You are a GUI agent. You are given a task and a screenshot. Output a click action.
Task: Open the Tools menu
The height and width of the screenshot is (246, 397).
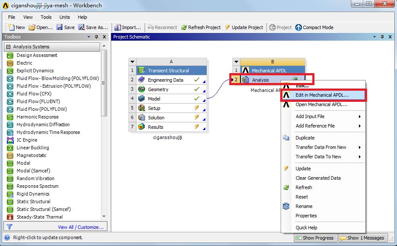46,17
